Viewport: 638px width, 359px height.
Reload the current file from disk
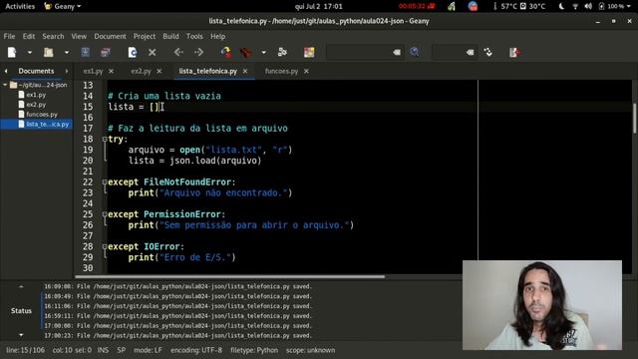click(x=133, y=52)
